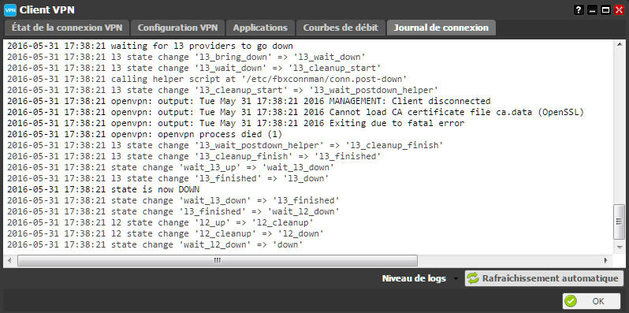The image size is (629, 313).
Task: Open the Configuration VPN tab
Action: tap(177, 28)
